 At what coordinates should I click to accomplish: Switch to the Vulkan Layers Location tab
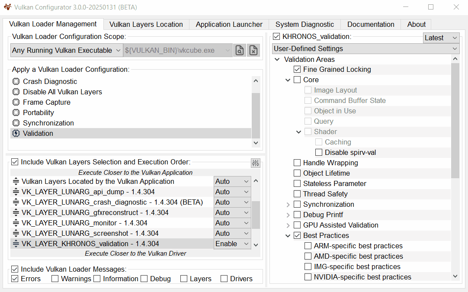point(146,24)
